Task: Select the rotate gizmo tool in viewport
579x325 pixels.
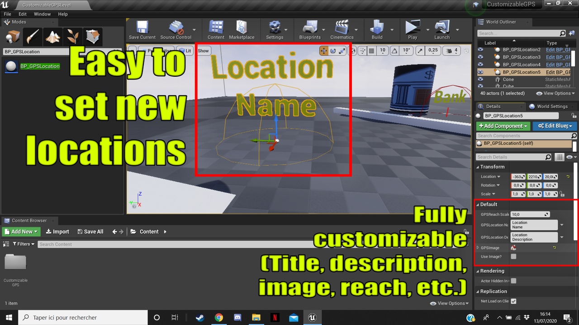Action: point(333,51)
